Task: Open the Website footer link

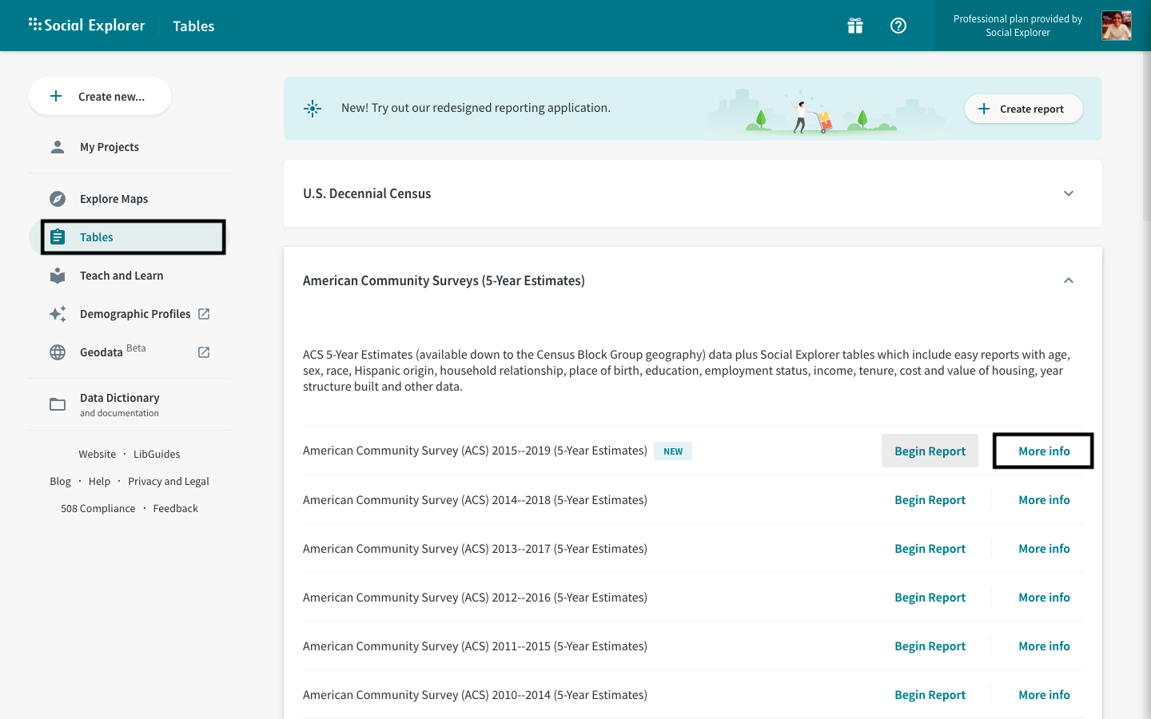Action: pyautogui.click(x=98, y=454)
